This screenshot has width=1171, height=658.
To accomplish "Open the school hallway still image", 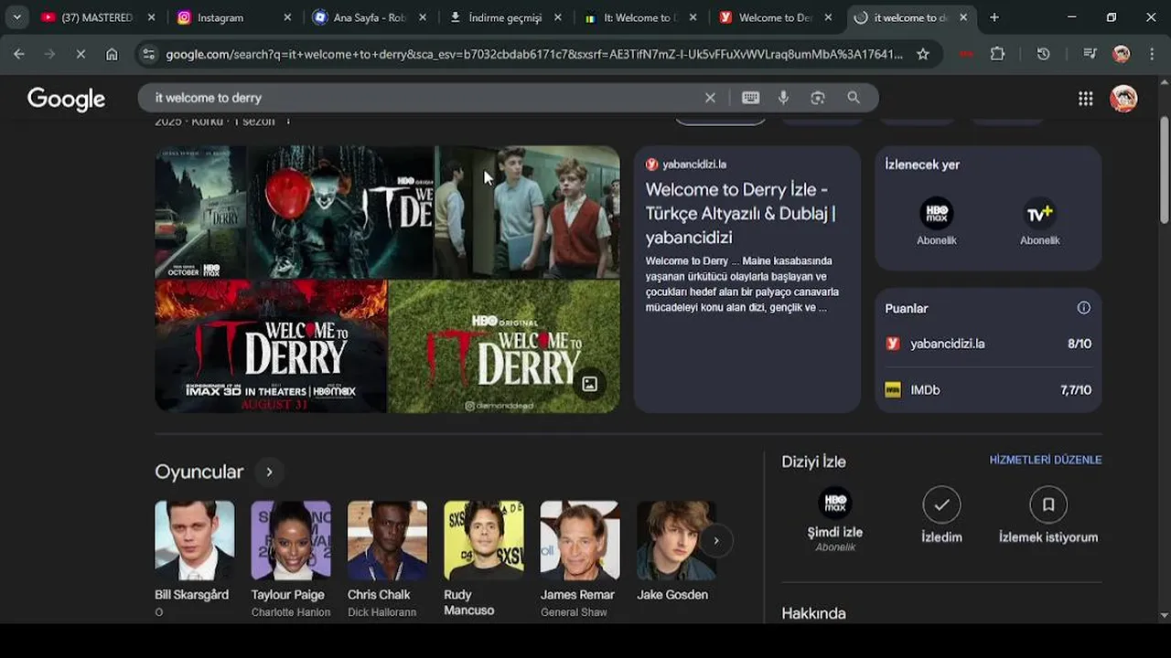I will click(x=527, y=212).
